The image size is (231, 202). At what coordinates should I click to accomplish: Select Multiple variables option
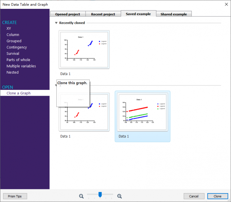(21, 66)
